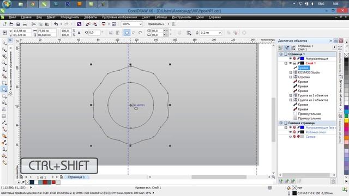The height and width of the screenshot is (196, 349).
Task: Select the Rectangle tool
Action: click(4, 83)
